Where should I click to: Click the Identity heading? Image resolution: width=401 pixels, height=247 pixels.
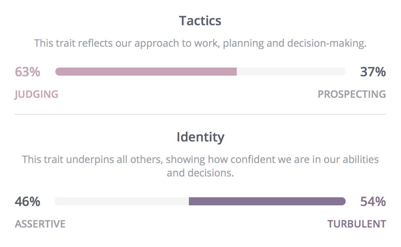200,137
